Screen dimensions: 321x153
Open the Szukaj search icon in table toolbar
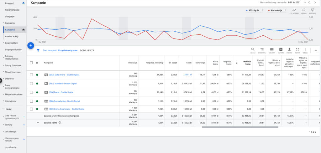pyautogui.click(x=253, y=50)
